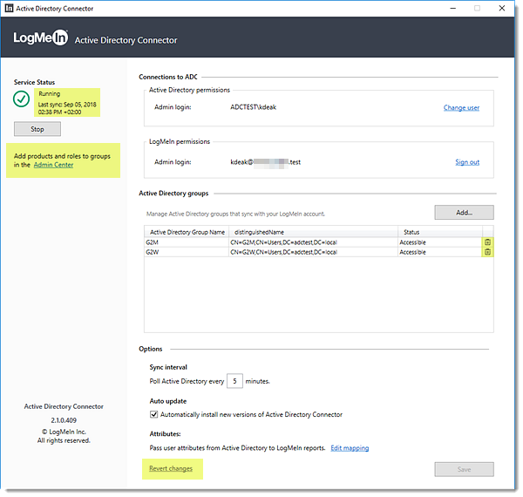Viewport: 523px width, 497px height.
Task: Click the Last sync timestamp text
Action: pyautogui.click(x=67, y=108)
